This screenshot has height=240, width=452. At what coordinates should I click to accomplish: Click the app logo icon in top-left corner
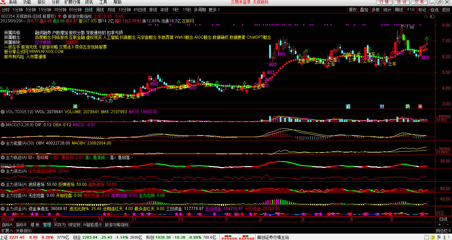[x=4, y=2]
